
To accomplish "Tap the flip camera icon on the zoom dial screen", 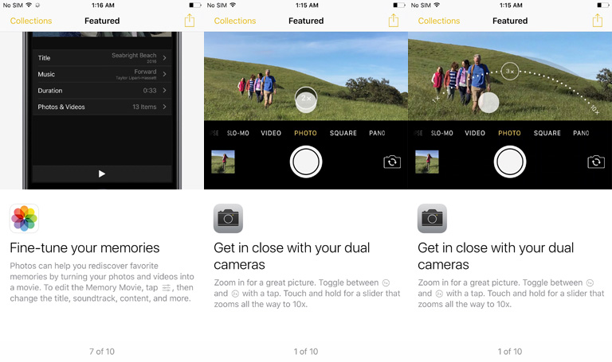I will click(x=595, y=162).
